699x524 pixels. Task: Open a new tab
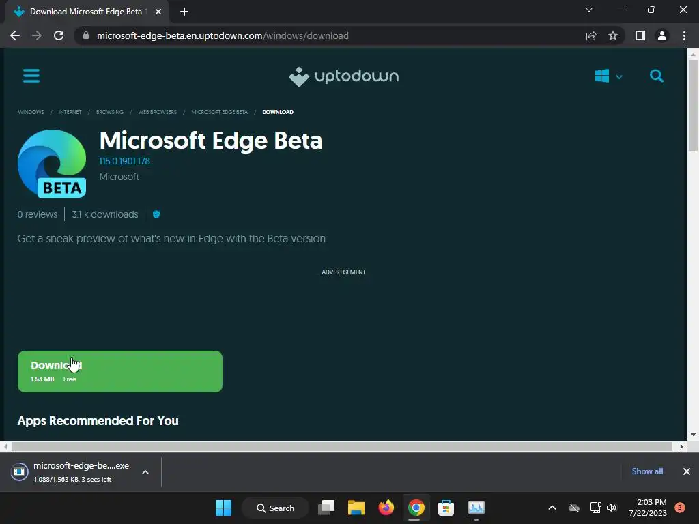coord(184,12)
